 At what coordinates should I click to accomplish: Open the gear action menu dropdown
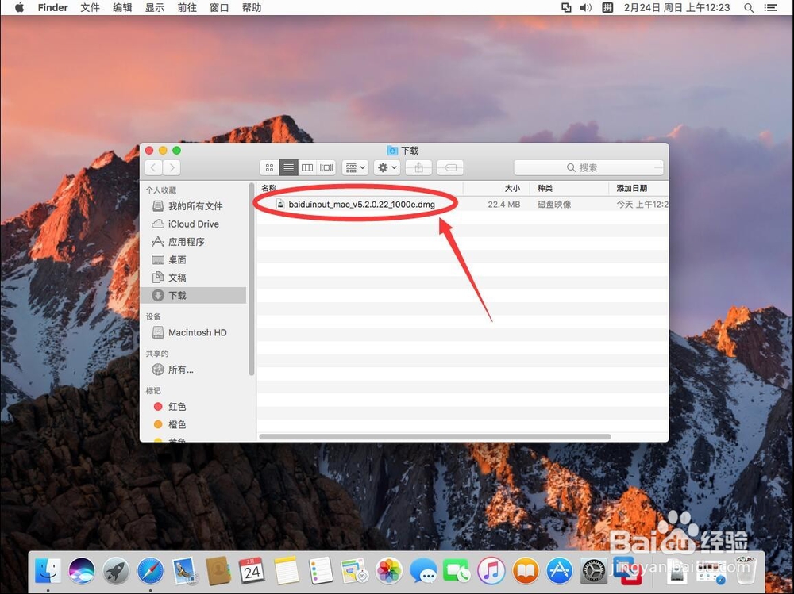pyautogui.click(x=387, y=167)
